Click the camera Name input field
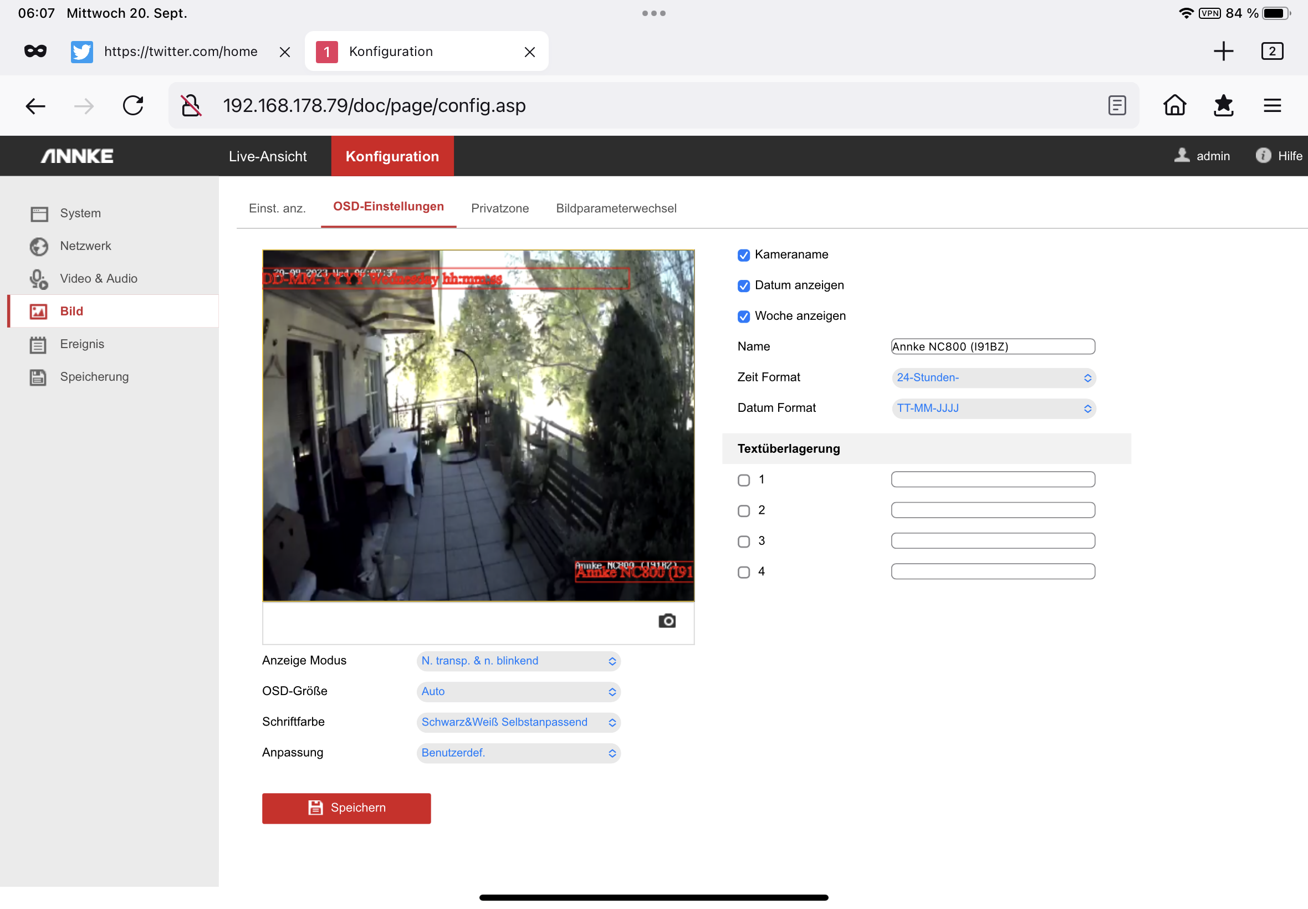 tap(992, 346)
